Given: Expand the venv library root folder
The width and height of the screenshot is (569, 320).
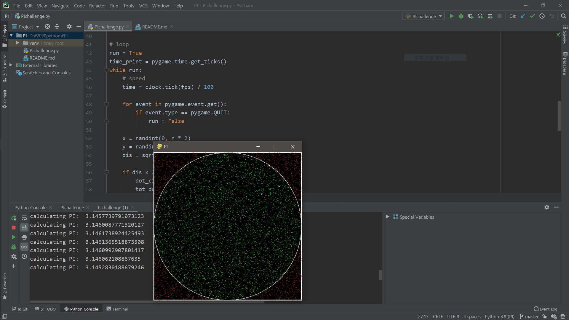Looking at the screenshot, I should (18, 43).
